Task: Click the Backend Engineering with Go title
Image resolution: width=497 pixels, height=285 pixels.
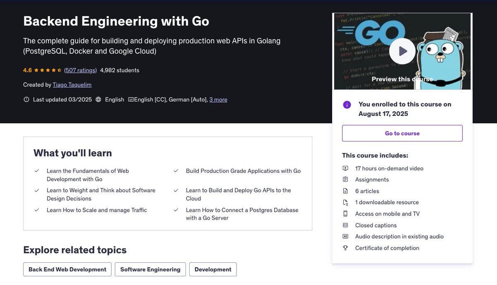Action: pyautogui.click(x=116, y=21)
